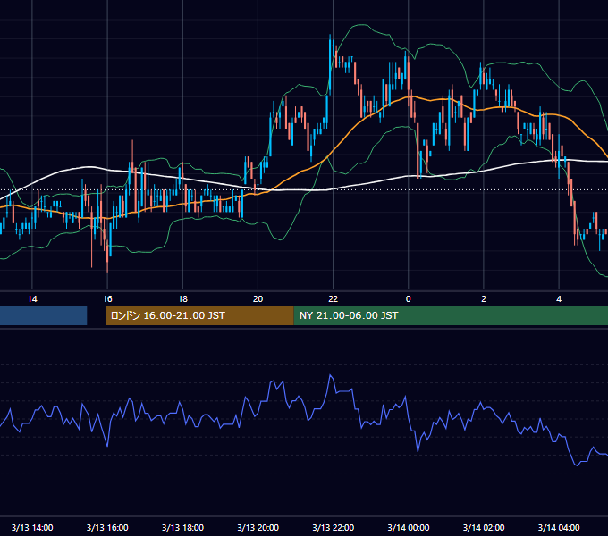Click the 22 hour axis label
The image size is (608, 536).
[x=334, y=299]
